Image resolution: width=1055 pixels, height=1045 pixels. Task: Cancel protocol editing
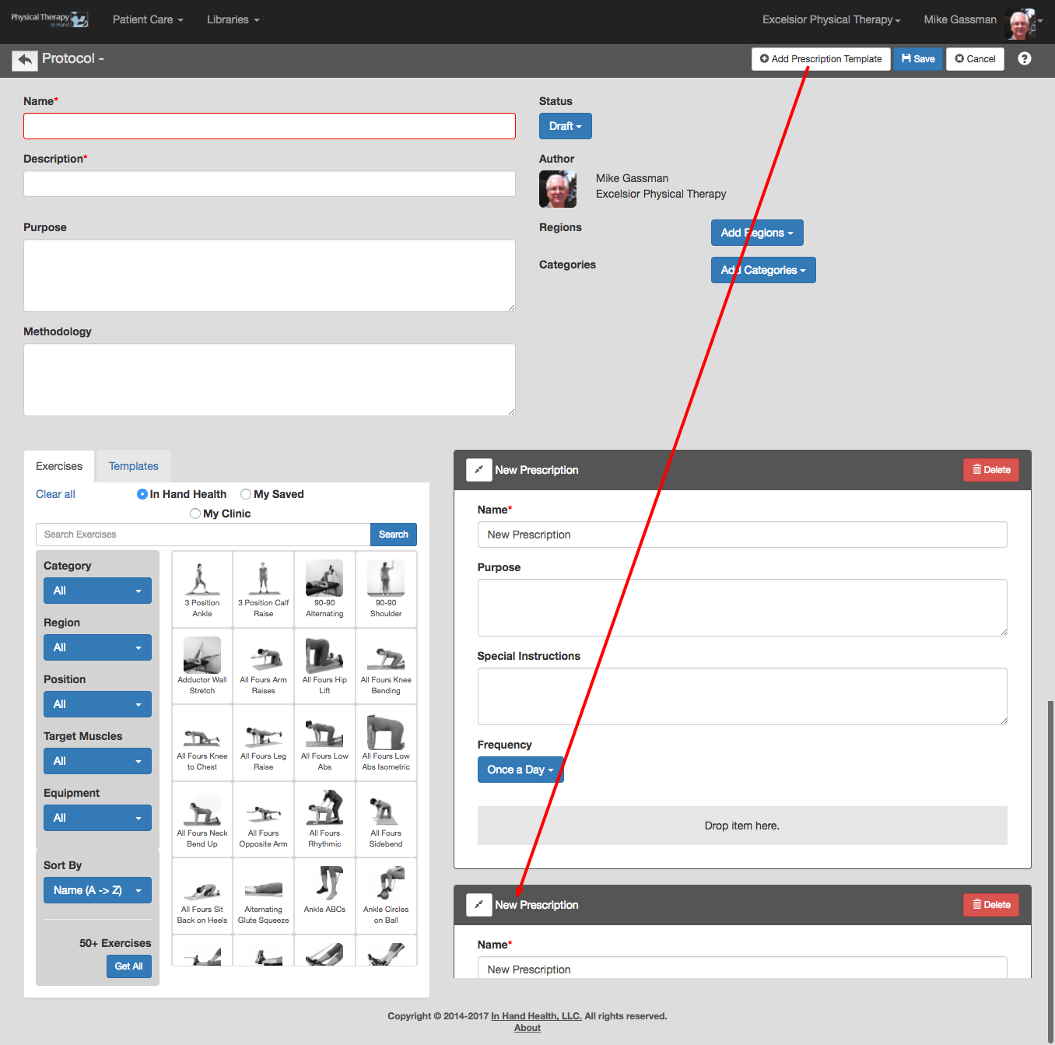tap(975, 59)
